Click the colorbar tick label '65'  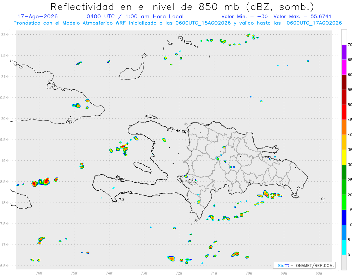pos(350,60)
